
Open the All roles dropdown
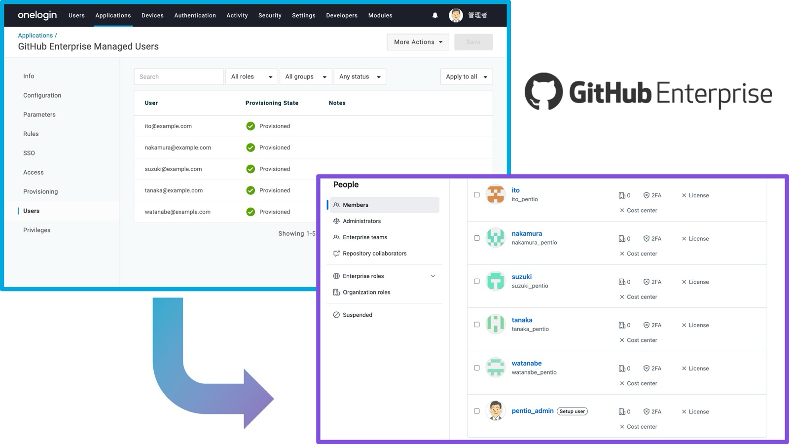point(251,76)
